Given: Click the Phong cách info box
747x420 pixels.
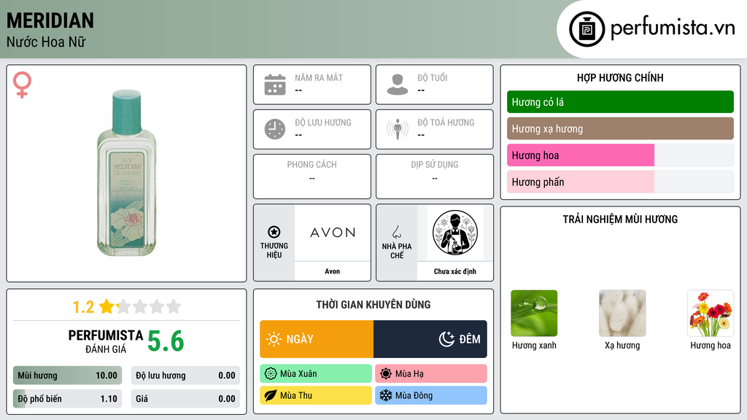Looking at the screenshot, I should click(312, 176).
